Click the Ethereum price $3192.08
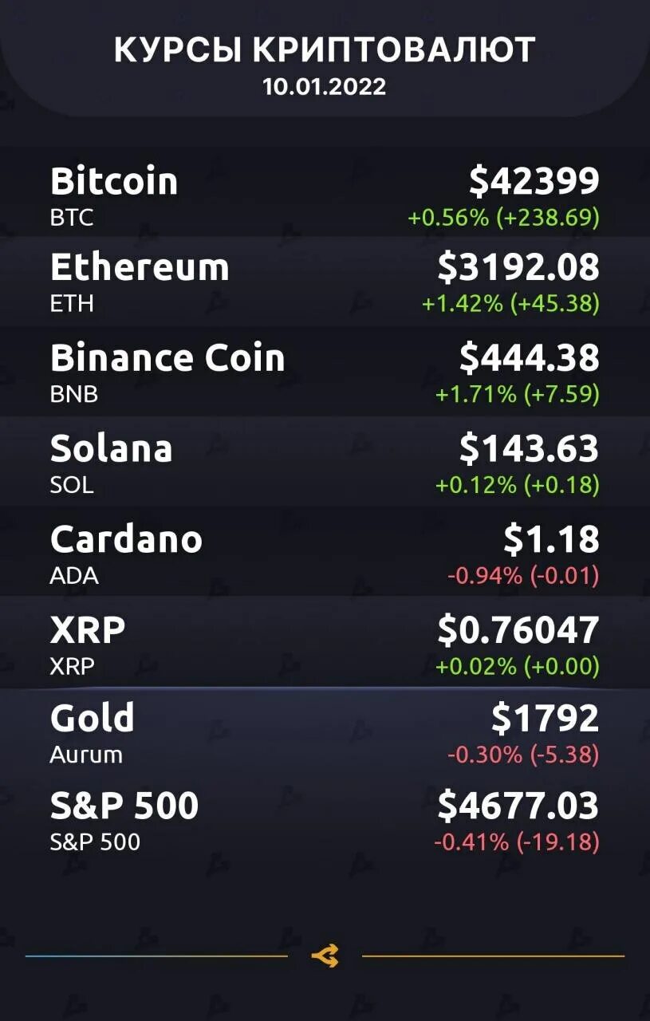This screenshot has width=650, height=1021. point(518,267)
